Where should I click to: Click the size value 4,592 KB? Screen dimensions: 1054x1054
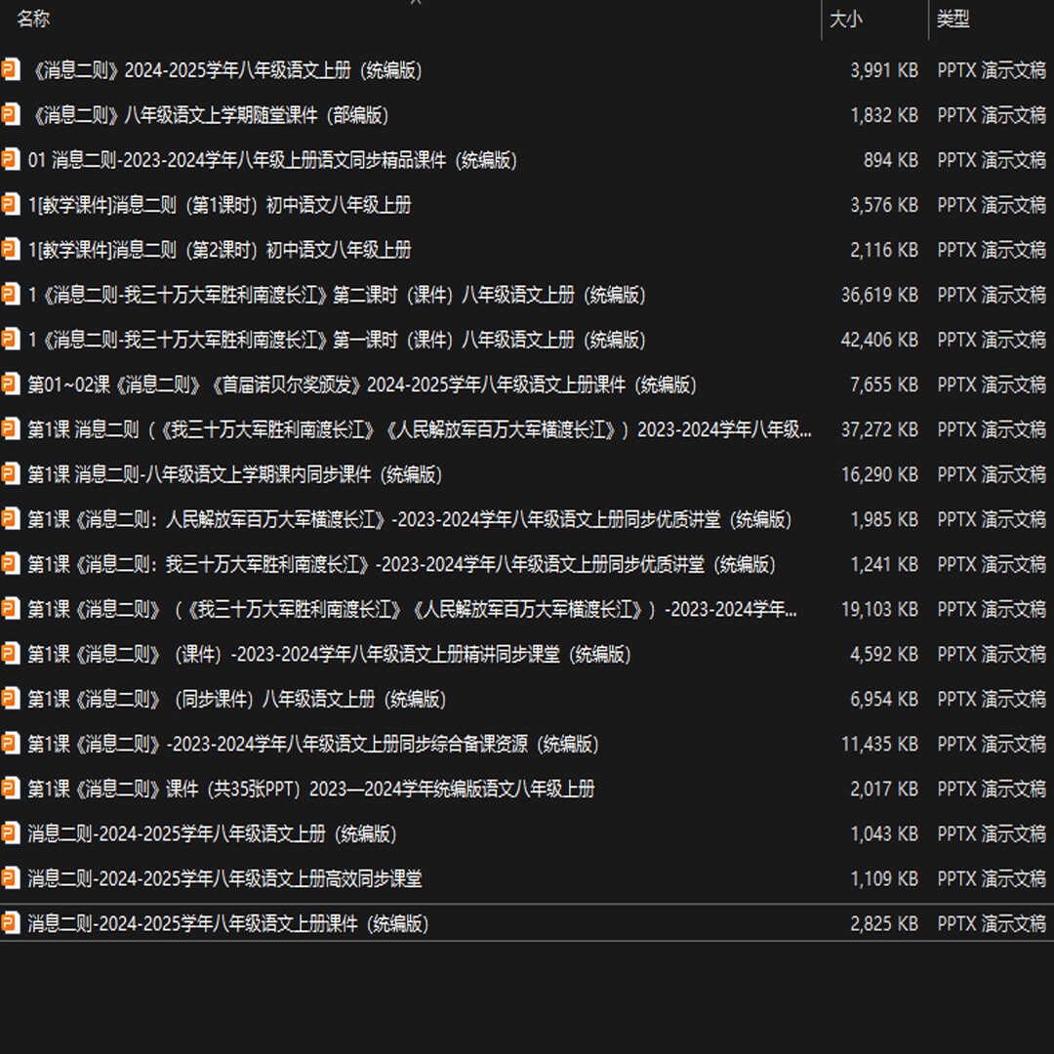coord(884,653)
